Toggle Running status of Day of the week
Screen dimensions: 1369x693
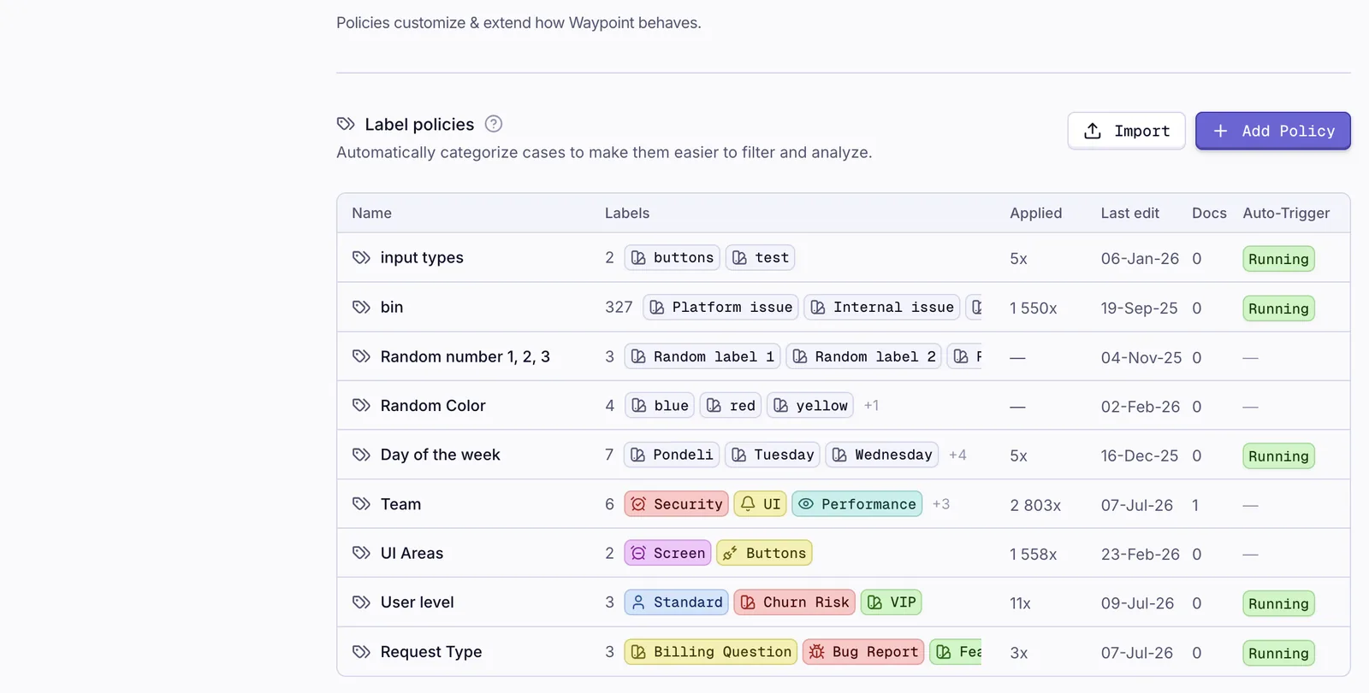click(1278, 456)
